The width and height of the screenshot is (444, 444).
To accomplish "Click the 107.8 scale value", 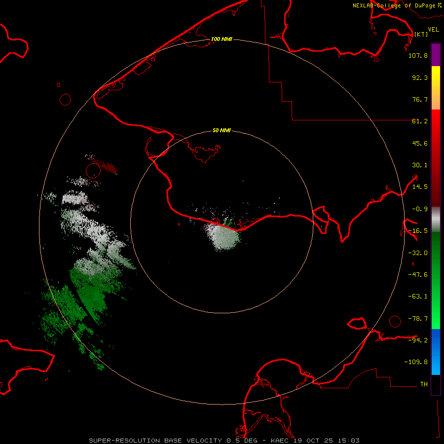I will pyautogui.click(x=418, y=55).
